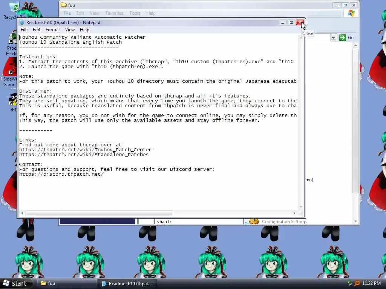Switch to Readme th10 taskbar button
This screenshot has height=289, width=386.
pos(127,284)
